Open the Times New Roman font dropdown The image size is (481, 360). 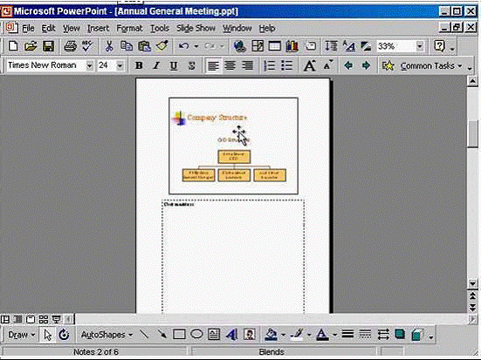[89, 65]
